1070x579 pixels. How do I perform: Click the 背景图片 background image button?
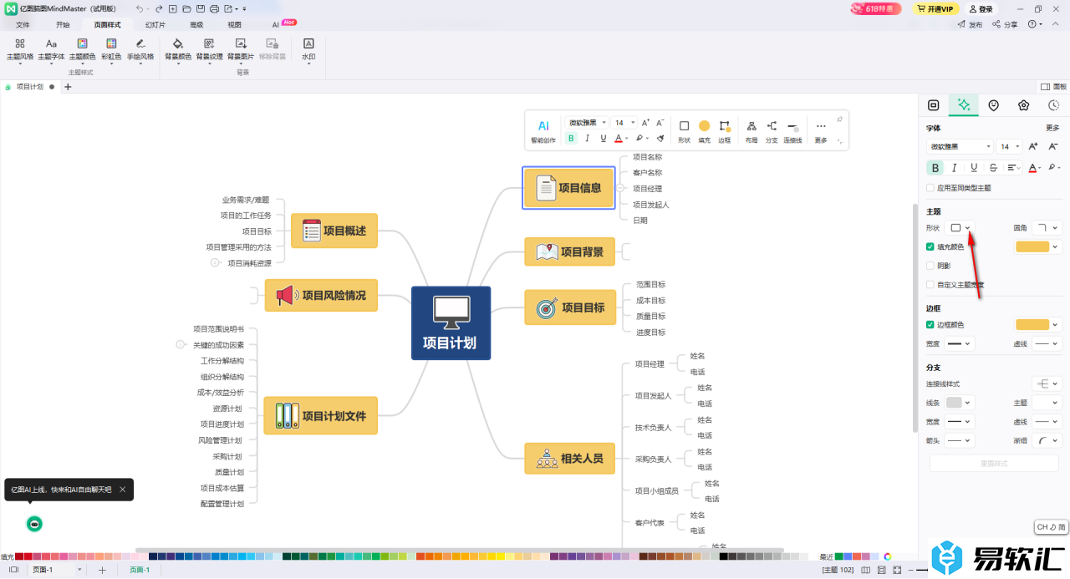point(241,49)
